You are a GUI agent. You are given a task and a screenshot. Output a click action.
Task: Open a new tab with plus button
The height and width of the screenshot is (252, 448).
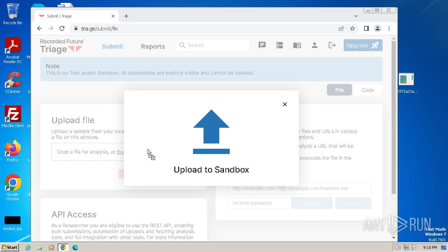pyautogui.click(x=126, y=16)
